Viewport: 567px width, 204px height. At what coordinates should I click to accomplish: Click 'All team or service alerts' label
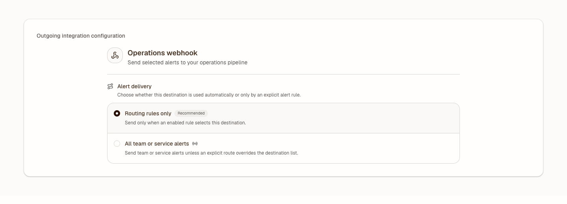point(157,144)
